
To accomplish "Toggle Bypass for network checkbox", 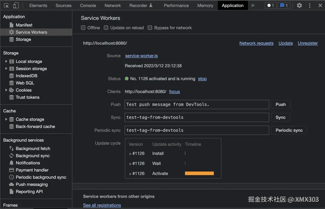I will [x=150, y=28].
